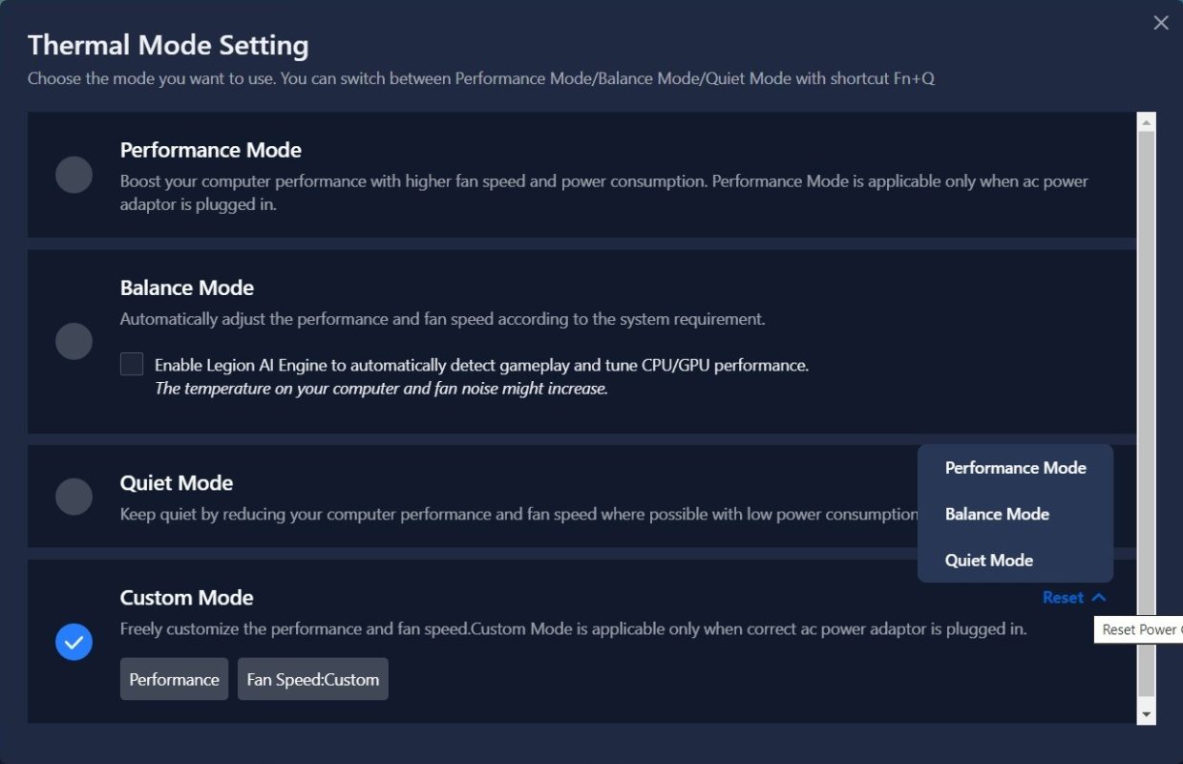Screen dimensions: 1183x764
Task: Open the Fan Speed:Custom button
Action: pos(313,679)
